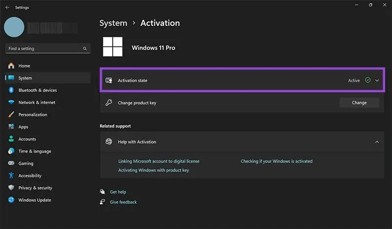Open Gaming settings

[48, 164]
